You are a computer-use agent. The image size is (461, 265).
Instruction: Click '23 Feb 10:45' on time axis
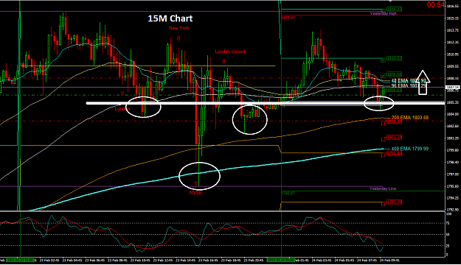point(140,260)
